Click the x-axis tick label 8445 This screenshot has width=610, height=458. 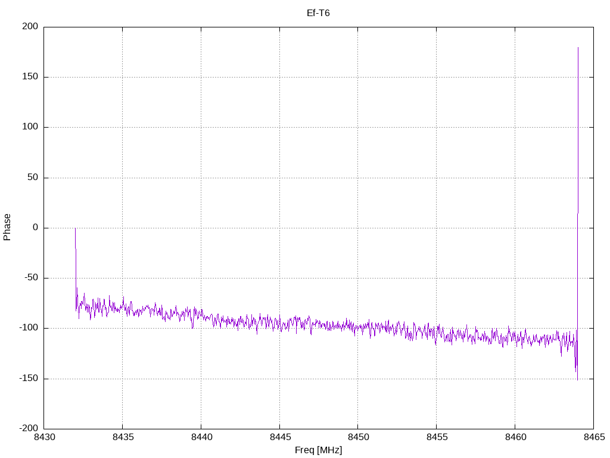[x=280, y=437]
